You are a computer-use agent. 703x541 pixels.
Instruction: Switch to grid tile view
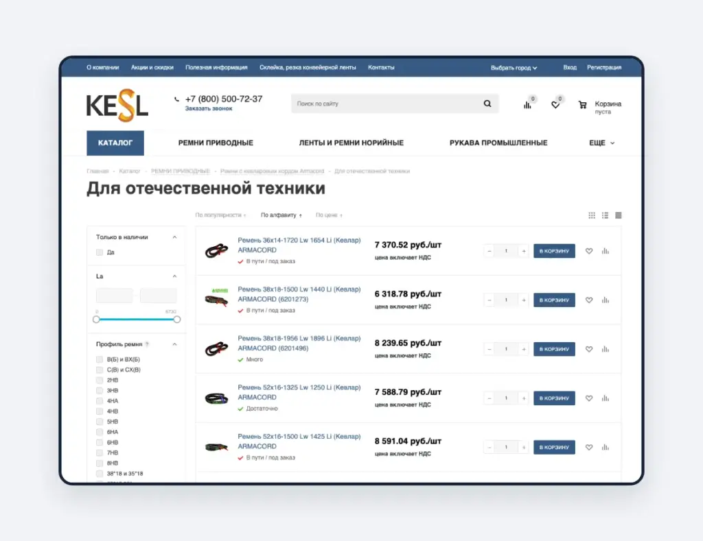pyautogui.click(x=592, y=215)
